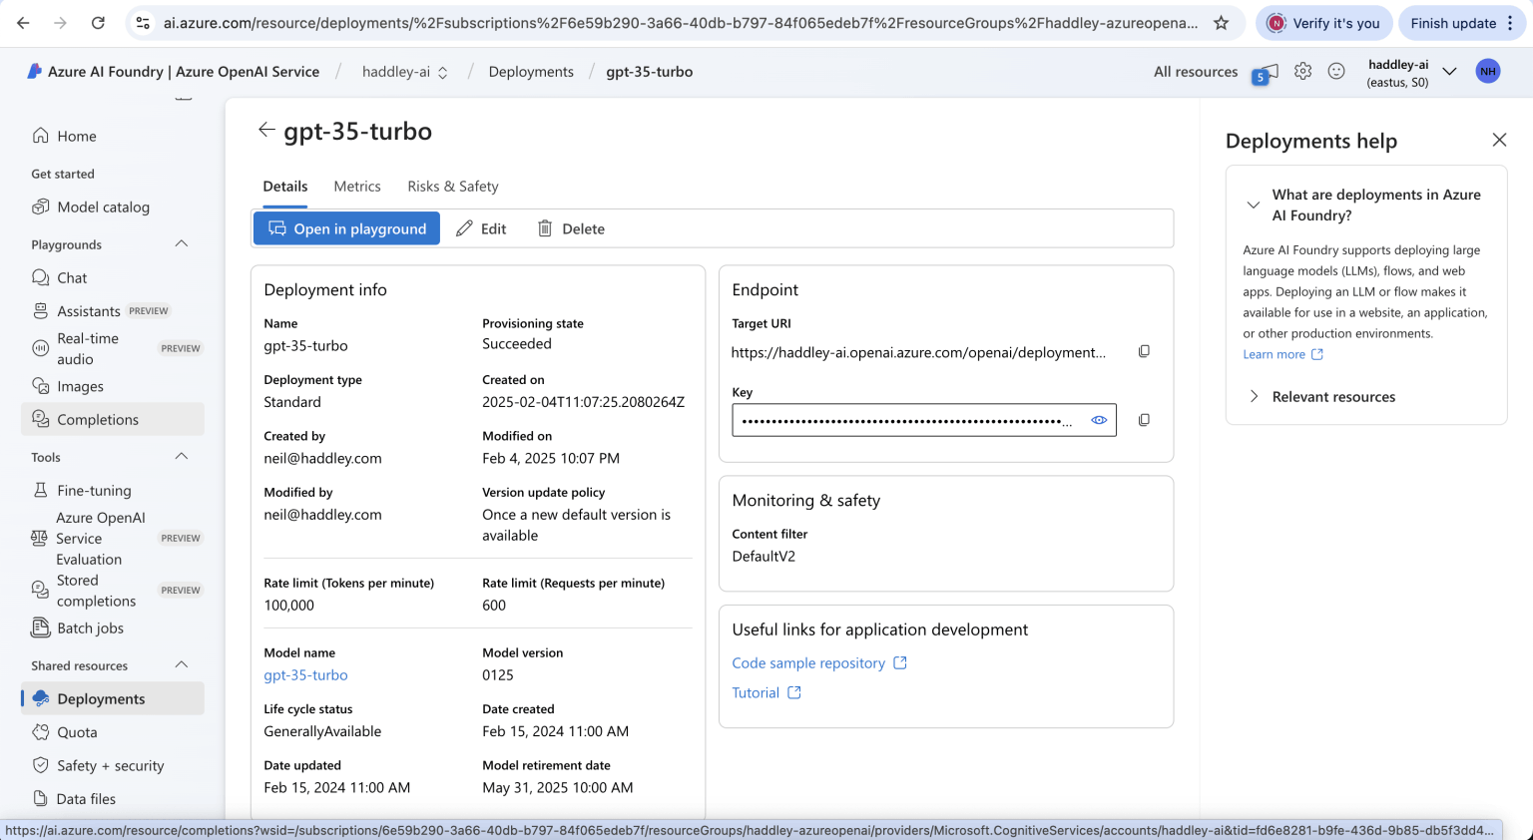The height and width of the screenshot is (840, 1533).
Task: Open the announcements megaphone icon
Action: coord(1265,73)
